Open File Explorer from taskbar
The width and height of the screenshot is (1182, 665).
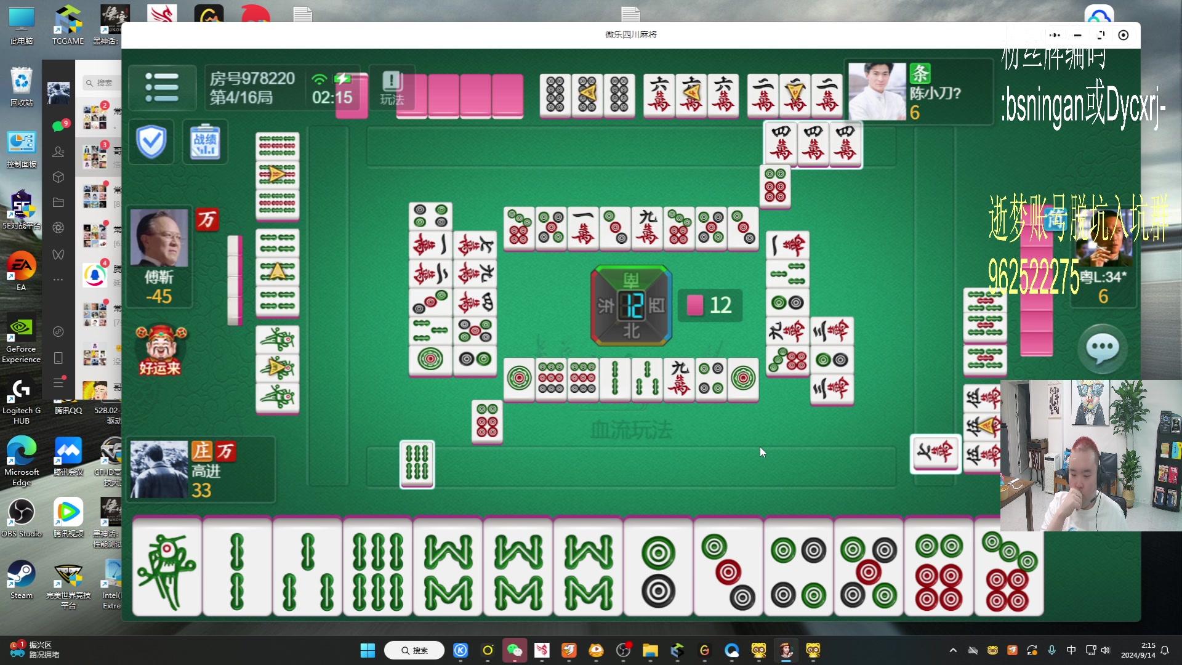coord(650,650)
